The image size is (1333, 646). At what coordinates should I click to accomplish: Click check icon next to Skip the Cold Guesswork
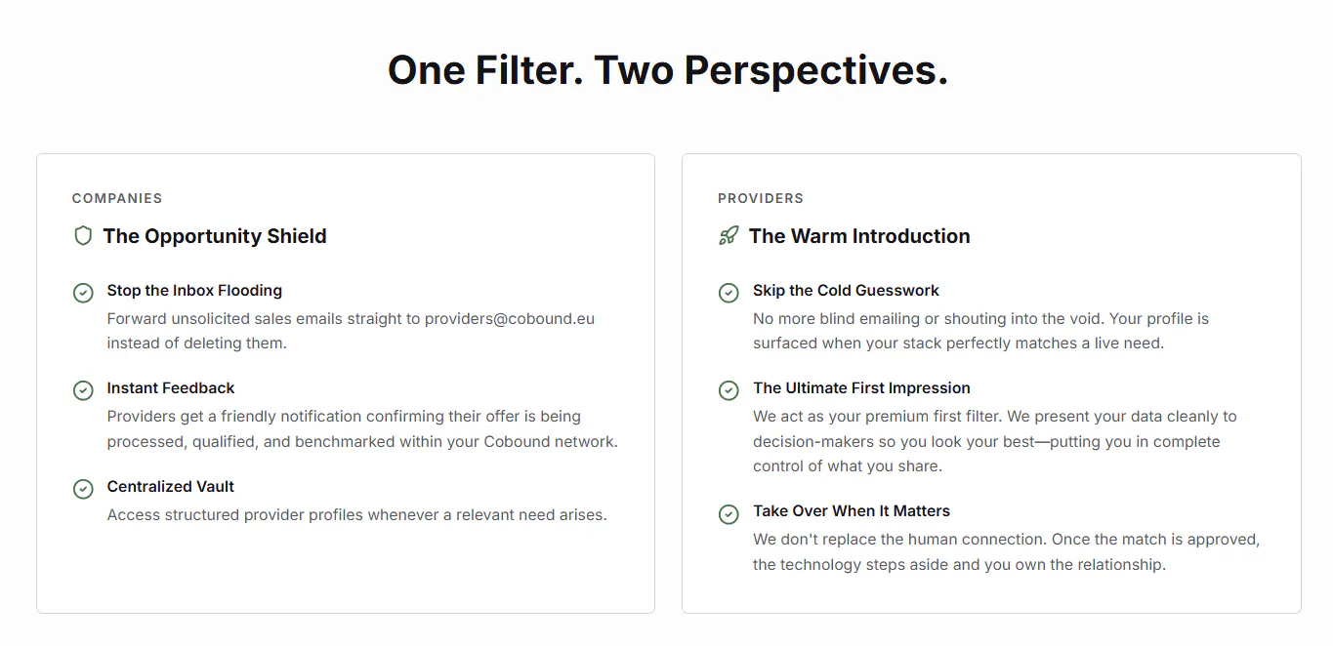[729, 292]
